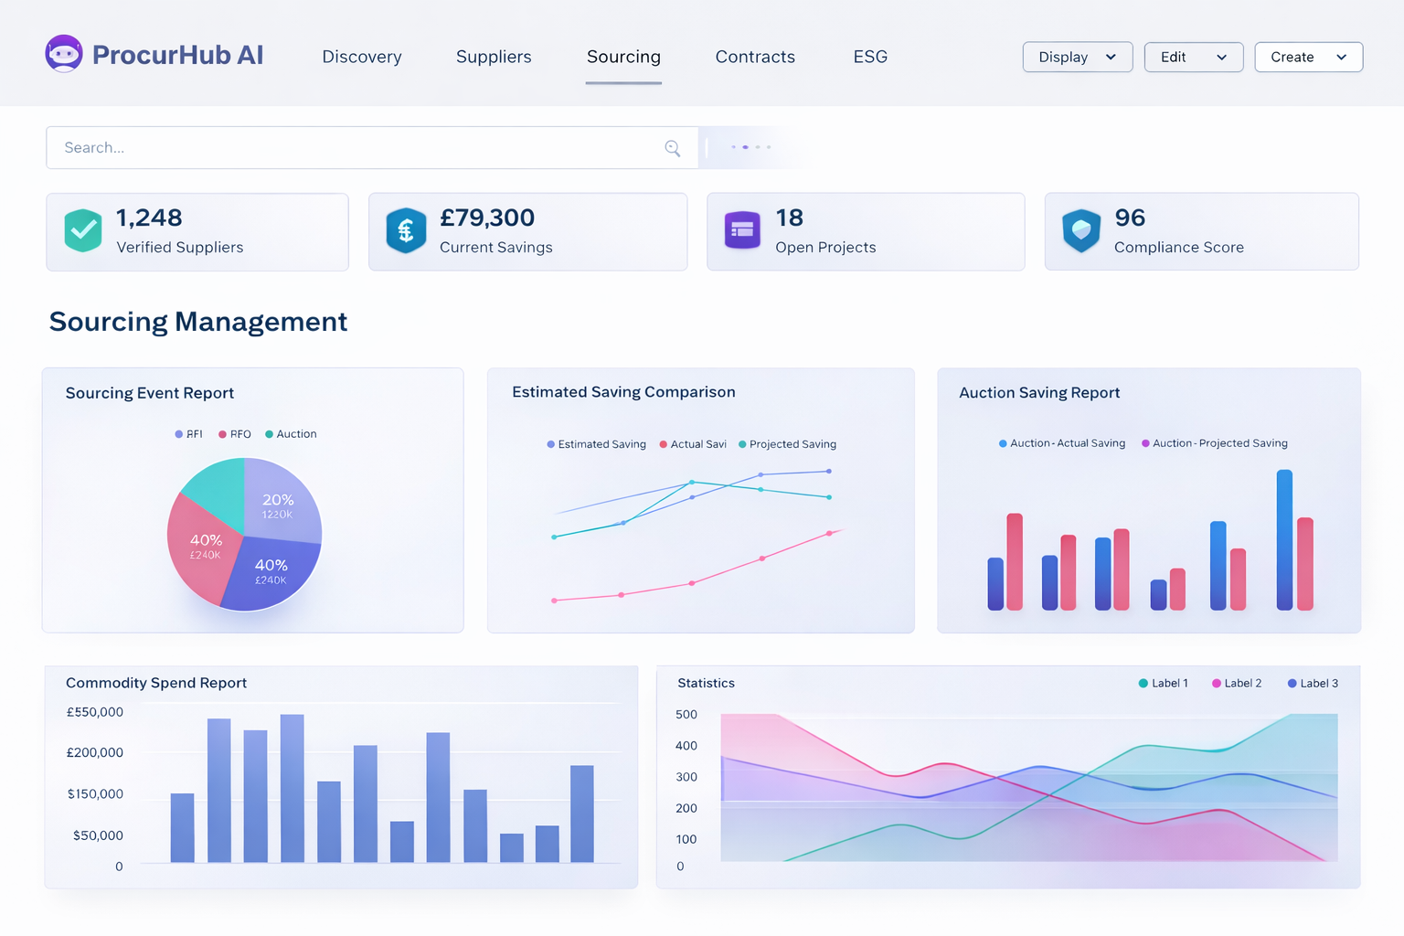Click the Open Projects purple card icon
The width and height of the screenshot is (1404, 936).
742,231
